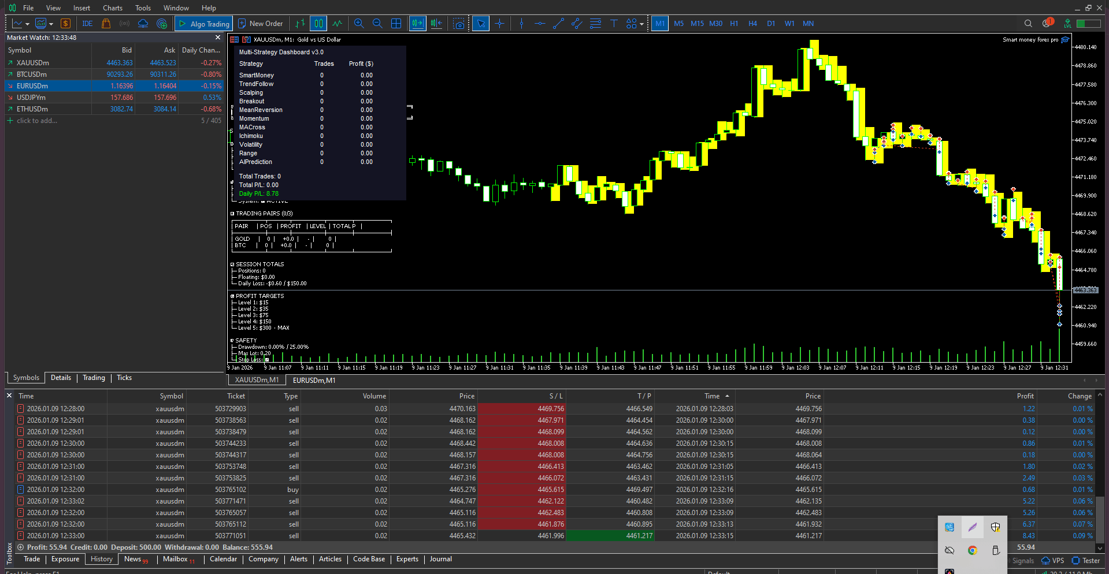1109x574 pixels.
Task: Toggle chart auto-scroll to latest bar
Action: click(417, 24)
